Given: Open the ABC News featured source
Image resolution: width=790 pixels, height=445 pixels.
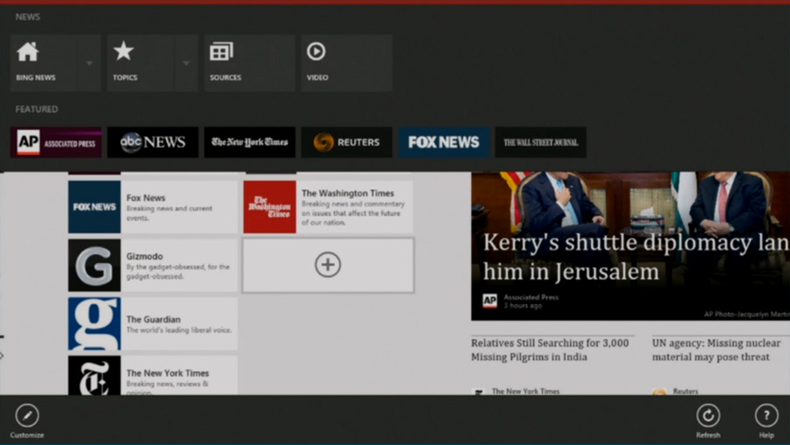Looking at the screenshot, I should tap(153, 143).
